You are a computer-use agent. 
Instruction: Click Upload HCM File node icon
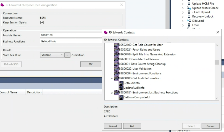click(x=189, y=4)
